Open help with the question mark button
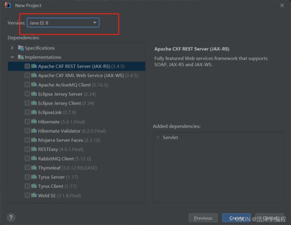 [11, 217]
